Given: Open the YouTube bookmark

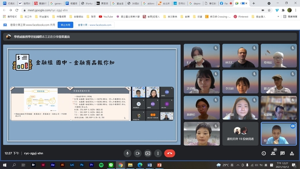Looking at the screenshot, I should click(106, 17).
